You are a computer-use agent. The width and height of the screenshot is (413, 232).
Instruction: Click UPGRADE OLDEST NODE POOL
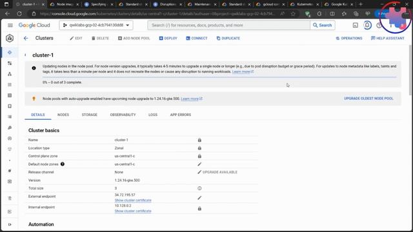click(368, 99)
